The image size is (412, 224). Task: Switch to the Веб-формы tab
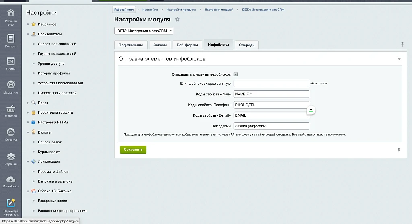tap(187, 45)
